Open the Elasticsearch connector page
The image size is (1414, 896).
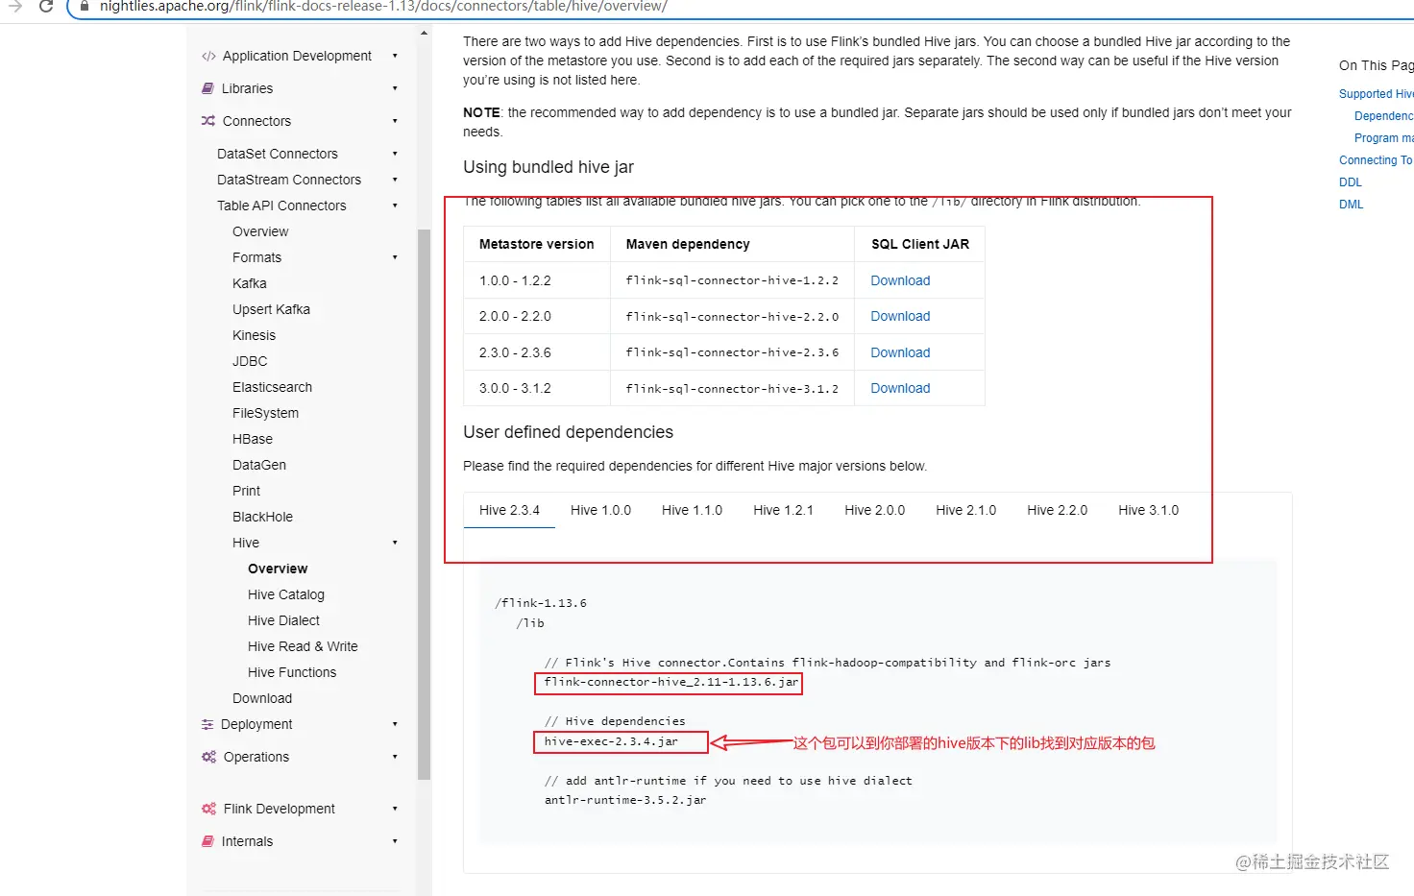tap(272, 387)
